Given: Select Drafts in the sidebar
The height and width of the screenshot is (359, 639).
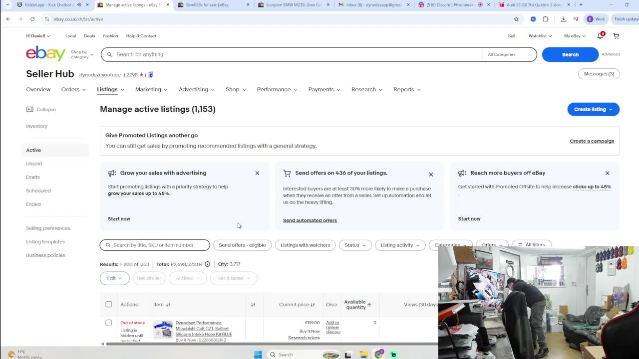Looking at the screenshot, I should pyautogui.click(x=33, y=177).
